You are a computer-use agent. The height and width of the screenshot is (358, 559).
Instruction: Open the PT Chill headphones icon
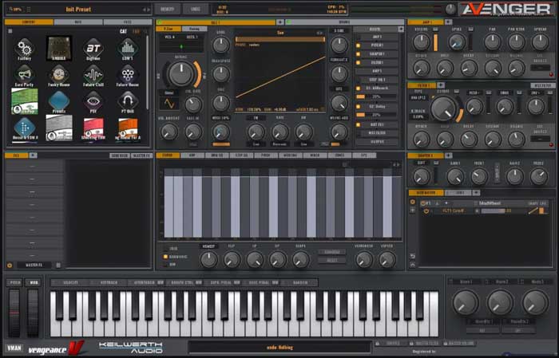pos(128,101)
